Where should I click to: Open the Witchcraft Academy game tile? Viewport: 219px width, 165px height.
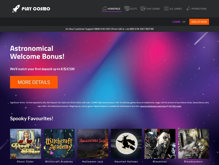point(59,144)
